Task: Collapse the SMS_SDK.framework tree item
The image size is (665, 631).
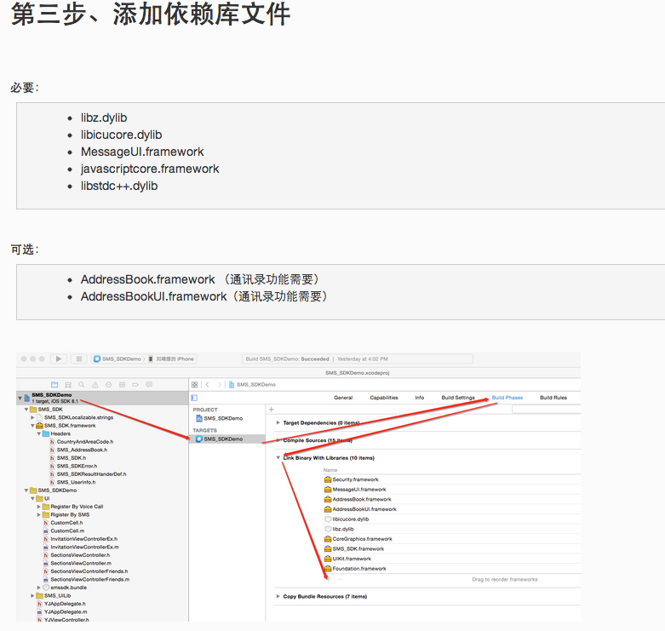Action: 32,425
